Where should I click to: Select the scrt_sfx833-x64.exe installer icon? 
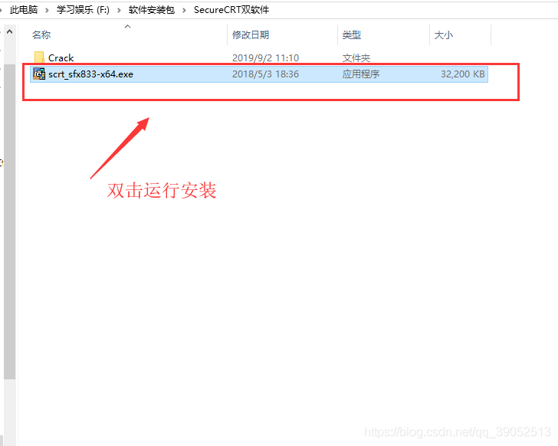[39, 74]
